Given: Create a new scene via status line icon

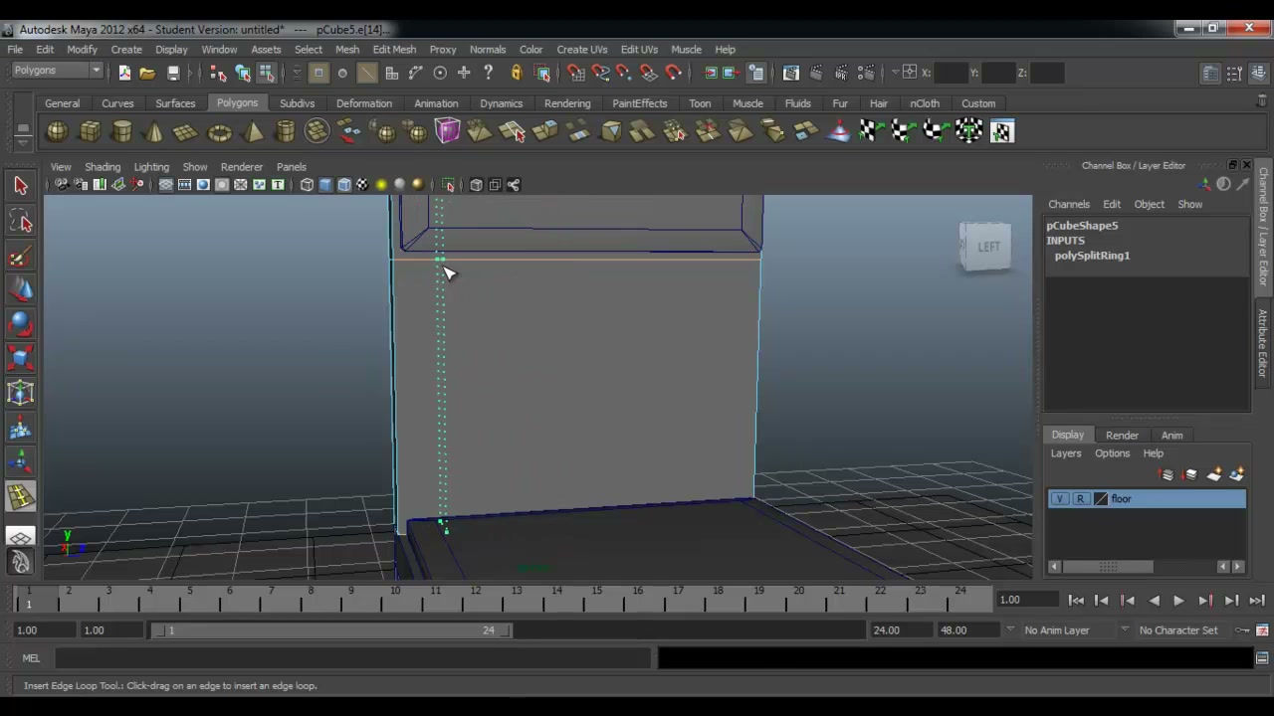Looking at the screenshot, I should (124, 73).
